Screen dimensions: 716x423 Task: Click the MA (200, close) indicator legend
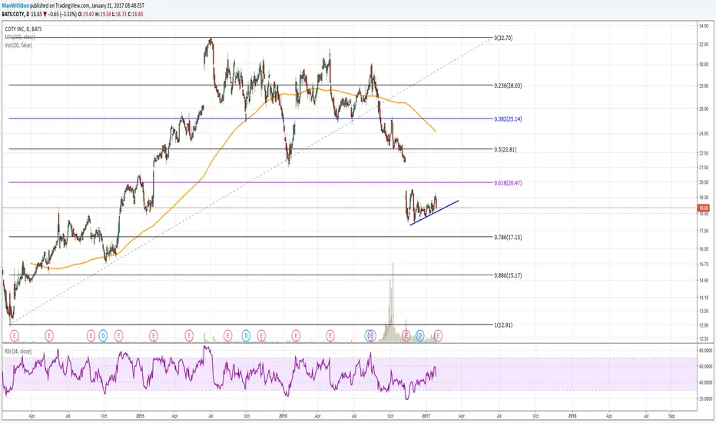(20, 37)
